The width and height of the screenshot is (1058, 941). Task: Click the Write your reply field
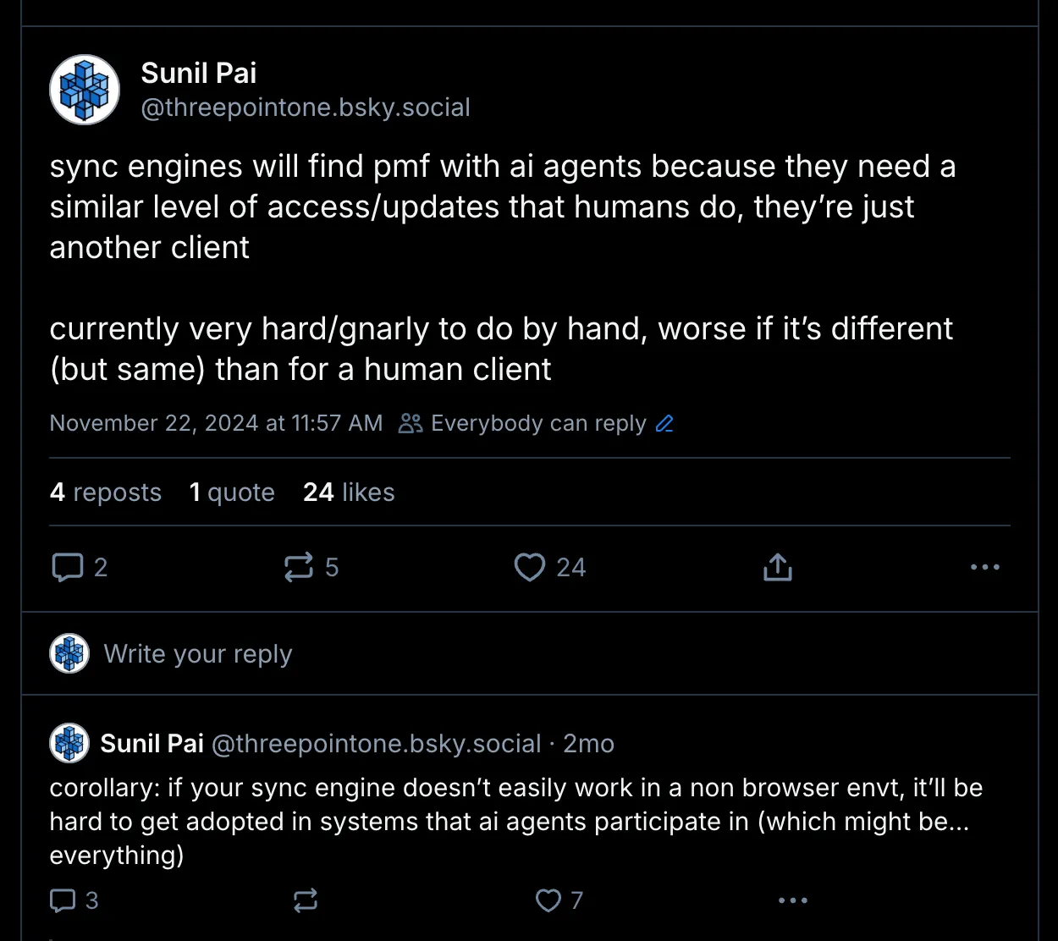(x=198, y=654)
